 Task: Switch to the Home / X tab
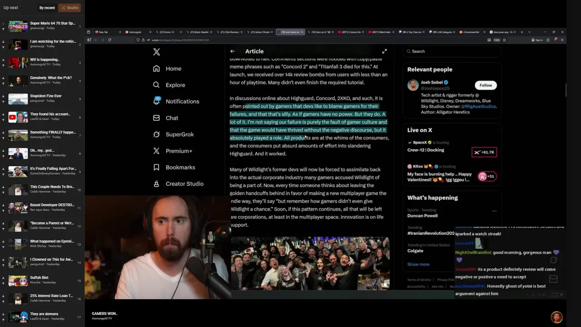click(x=168, y=32)
